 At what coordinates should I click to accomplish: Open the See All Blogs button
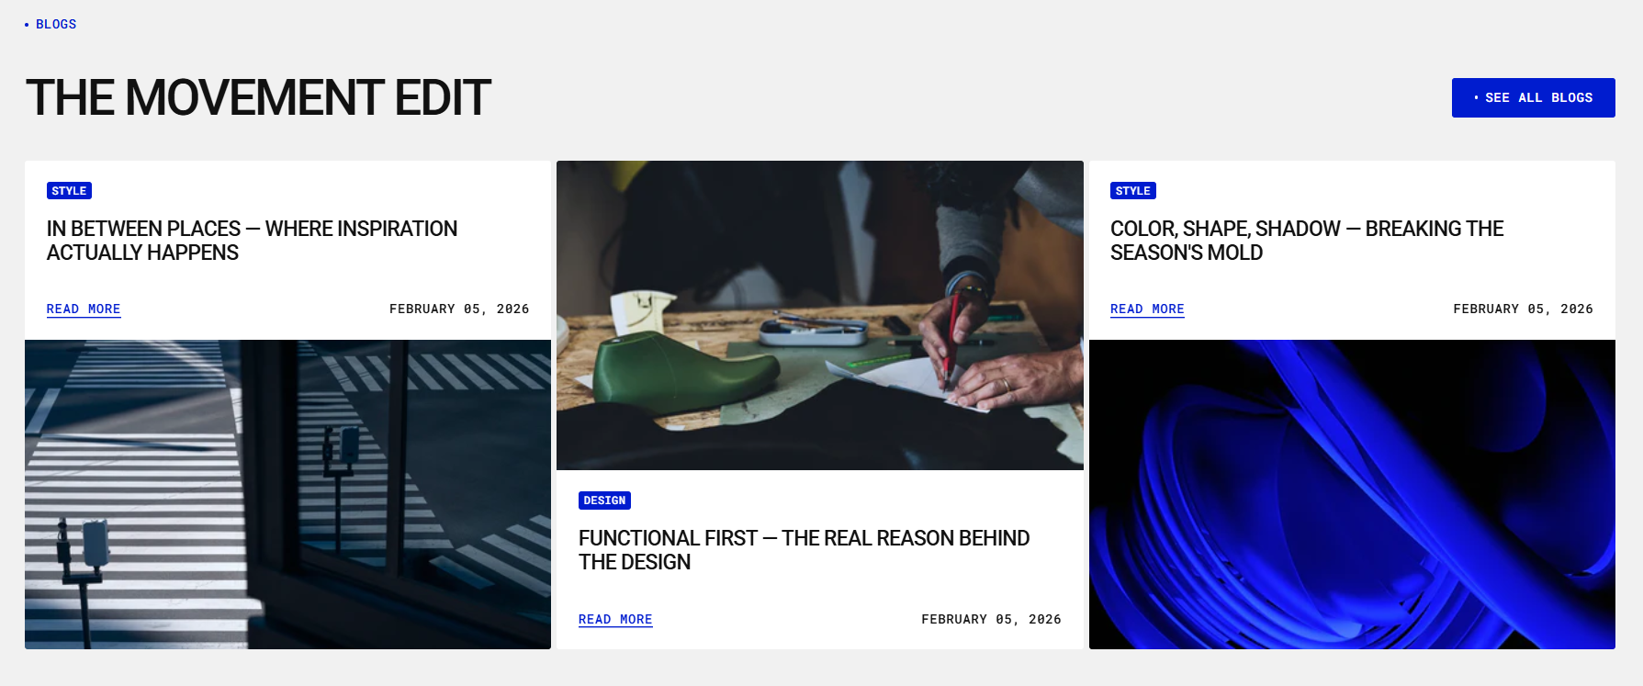[x=1533, y=97]
